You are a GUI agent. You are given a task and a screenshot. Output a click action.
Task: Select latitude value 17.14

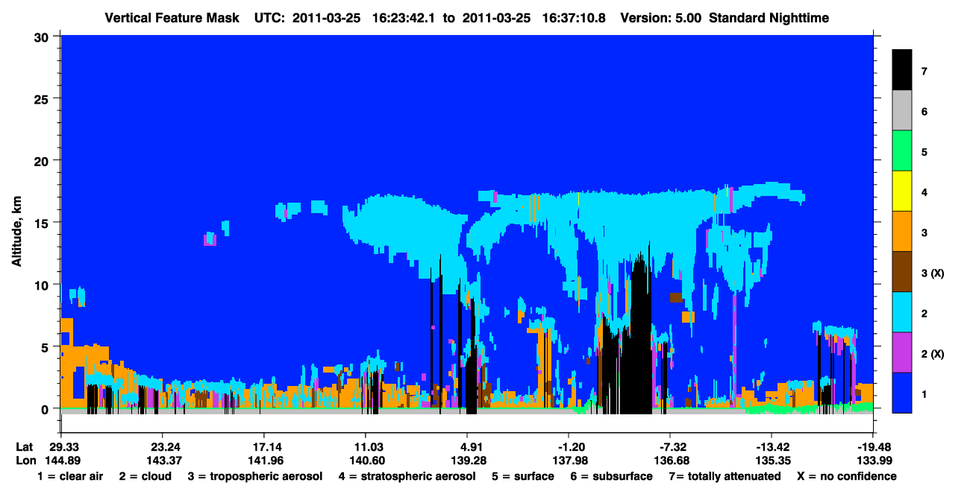(263, 447)
